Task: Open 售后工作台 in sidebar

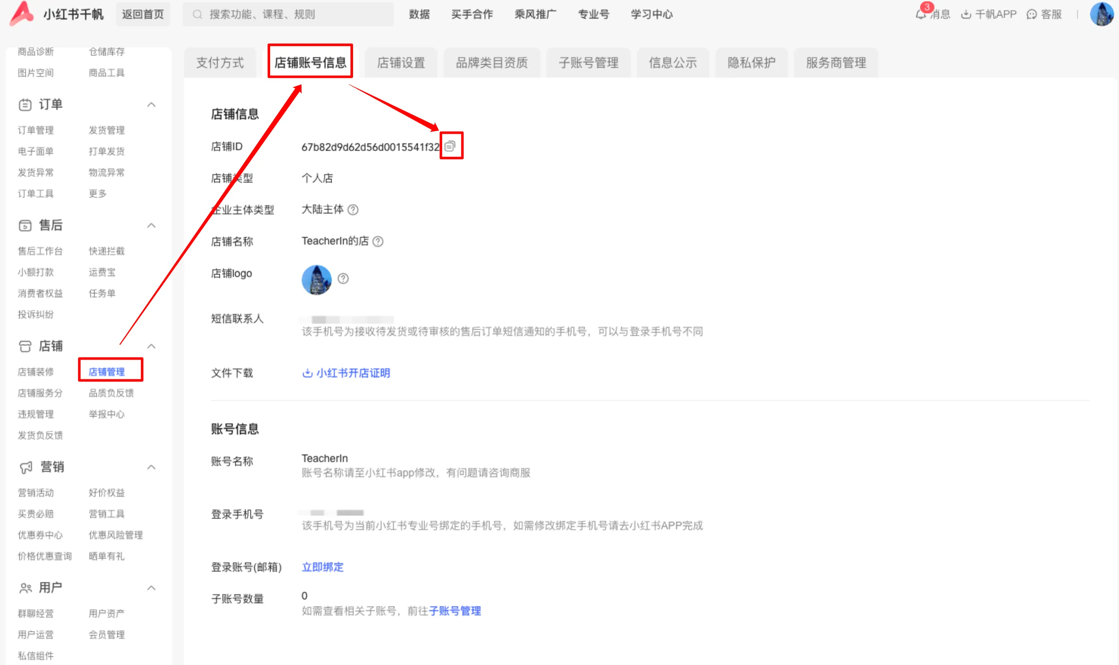Action: coord(40,251)
